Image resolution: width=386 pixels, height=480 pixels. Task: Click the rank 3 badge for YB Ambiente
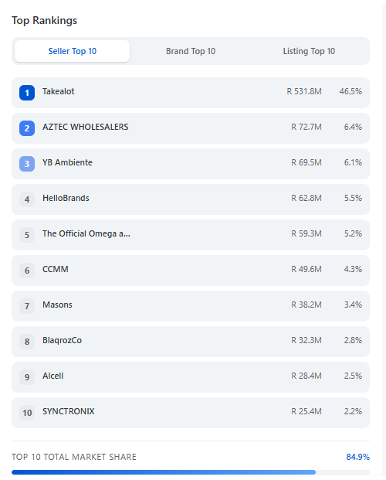tap(27, 164)
